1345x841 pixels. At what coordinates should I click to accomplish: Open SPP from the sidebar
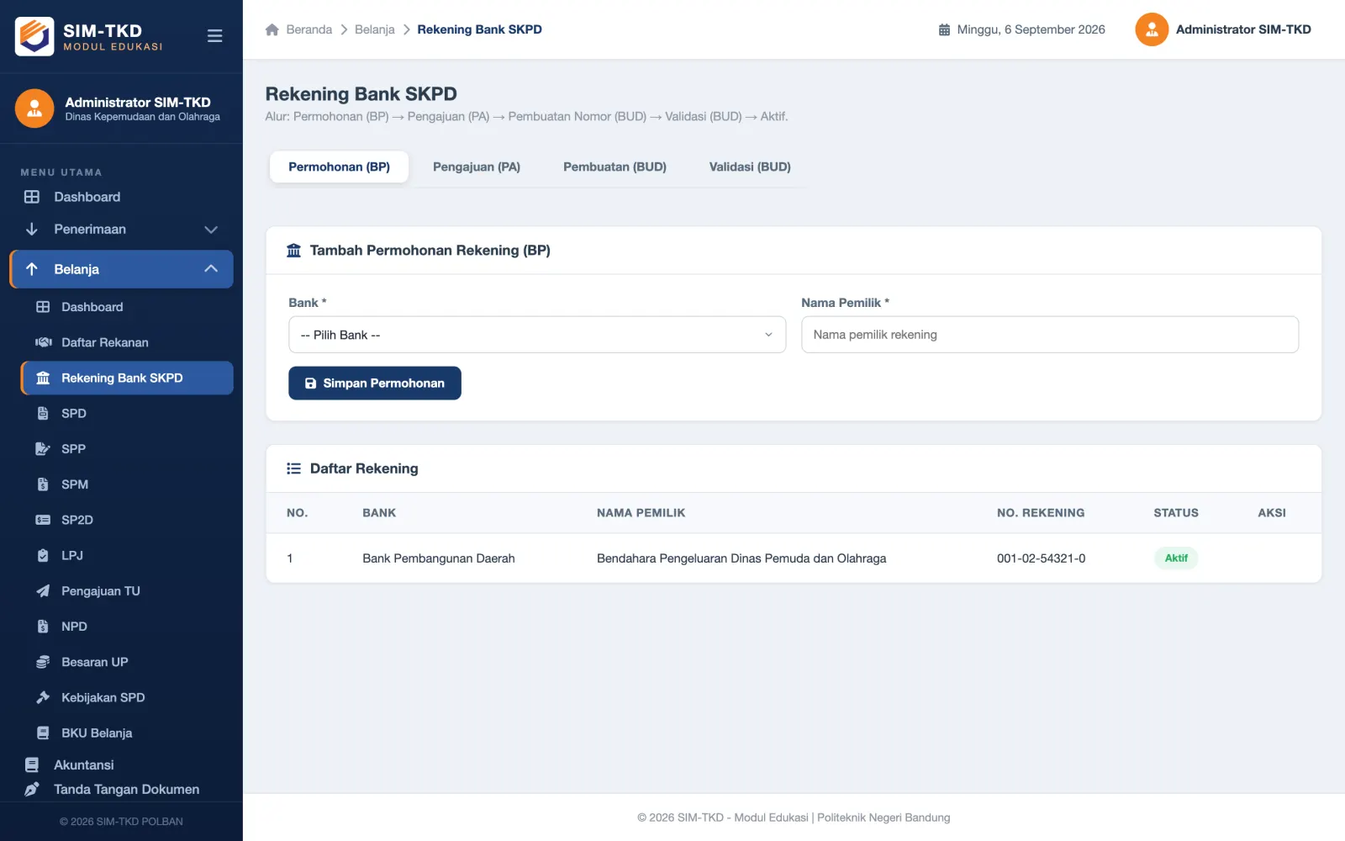127,449
